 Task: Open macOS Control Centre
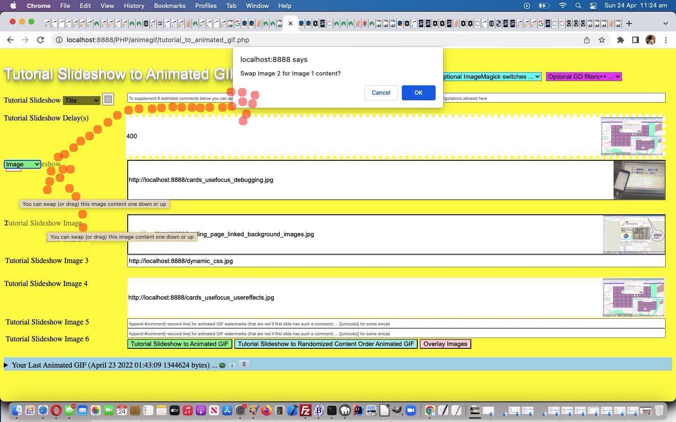[x=593, y=6]
